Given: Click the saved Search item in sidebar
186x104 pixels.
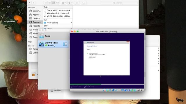Looking at the screenshot, I should (x=34, y=37).
